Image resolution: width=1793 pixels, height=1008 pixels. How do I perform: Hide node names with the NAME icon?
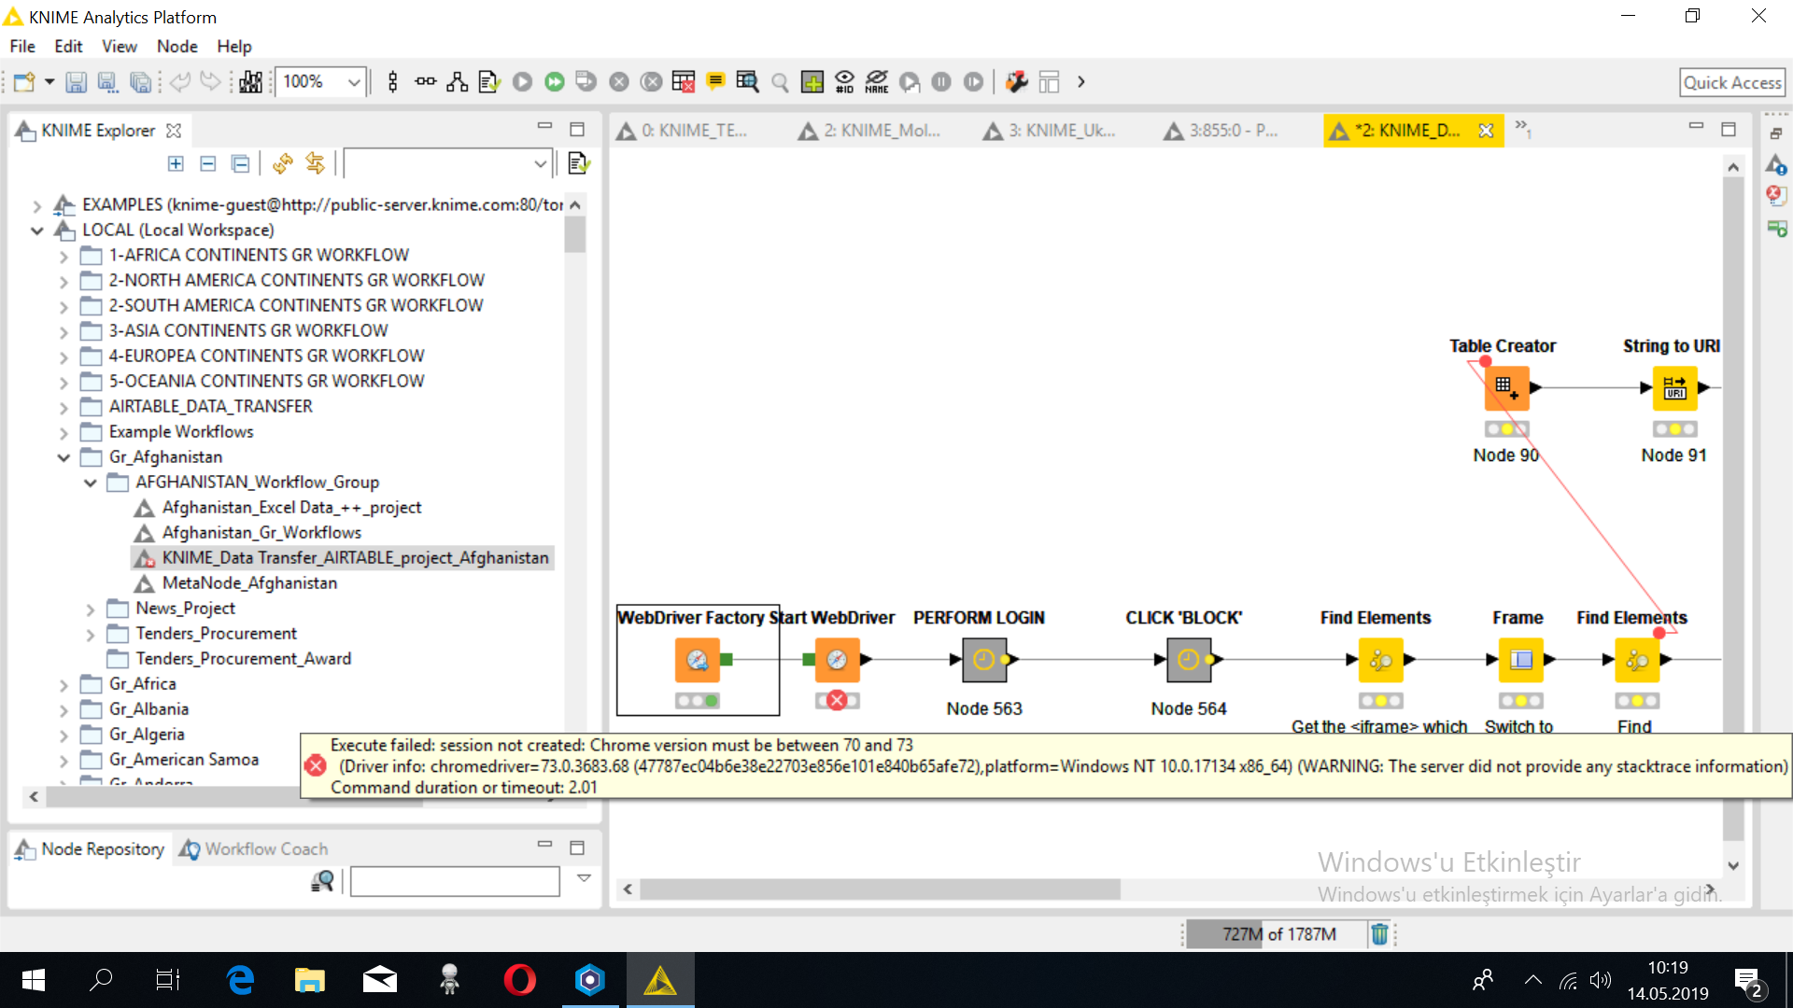pos(876,82)
